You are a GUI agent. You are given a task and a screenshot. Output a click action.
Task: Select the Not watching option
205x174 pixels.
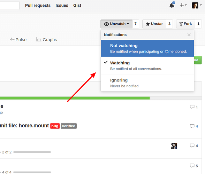[147, 48]
